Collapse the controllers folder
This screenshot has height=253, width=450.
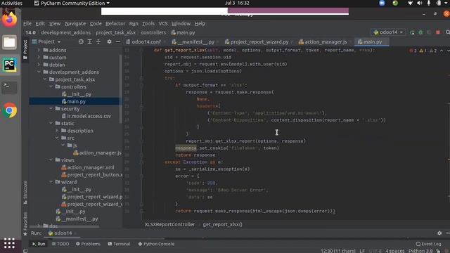(51, 86)
